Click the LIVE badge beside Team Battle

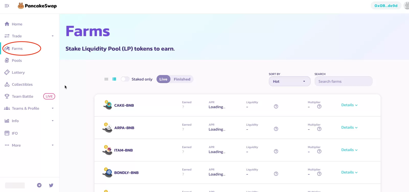pyautogui.click(x=49, y=96)
